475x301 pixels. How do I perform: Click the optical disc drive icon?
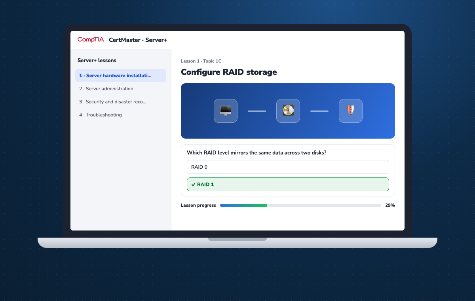pos(288,111)
